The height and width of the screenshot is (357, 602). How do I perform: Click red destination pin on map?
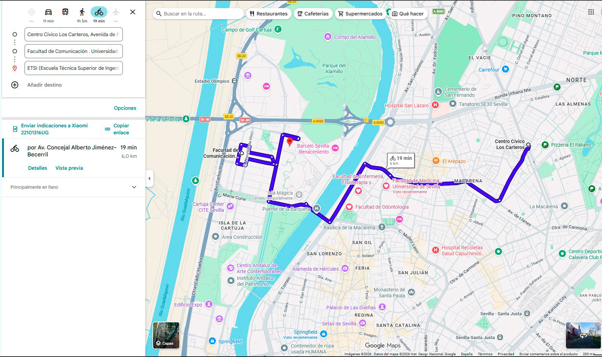click(x=290, y=142)
